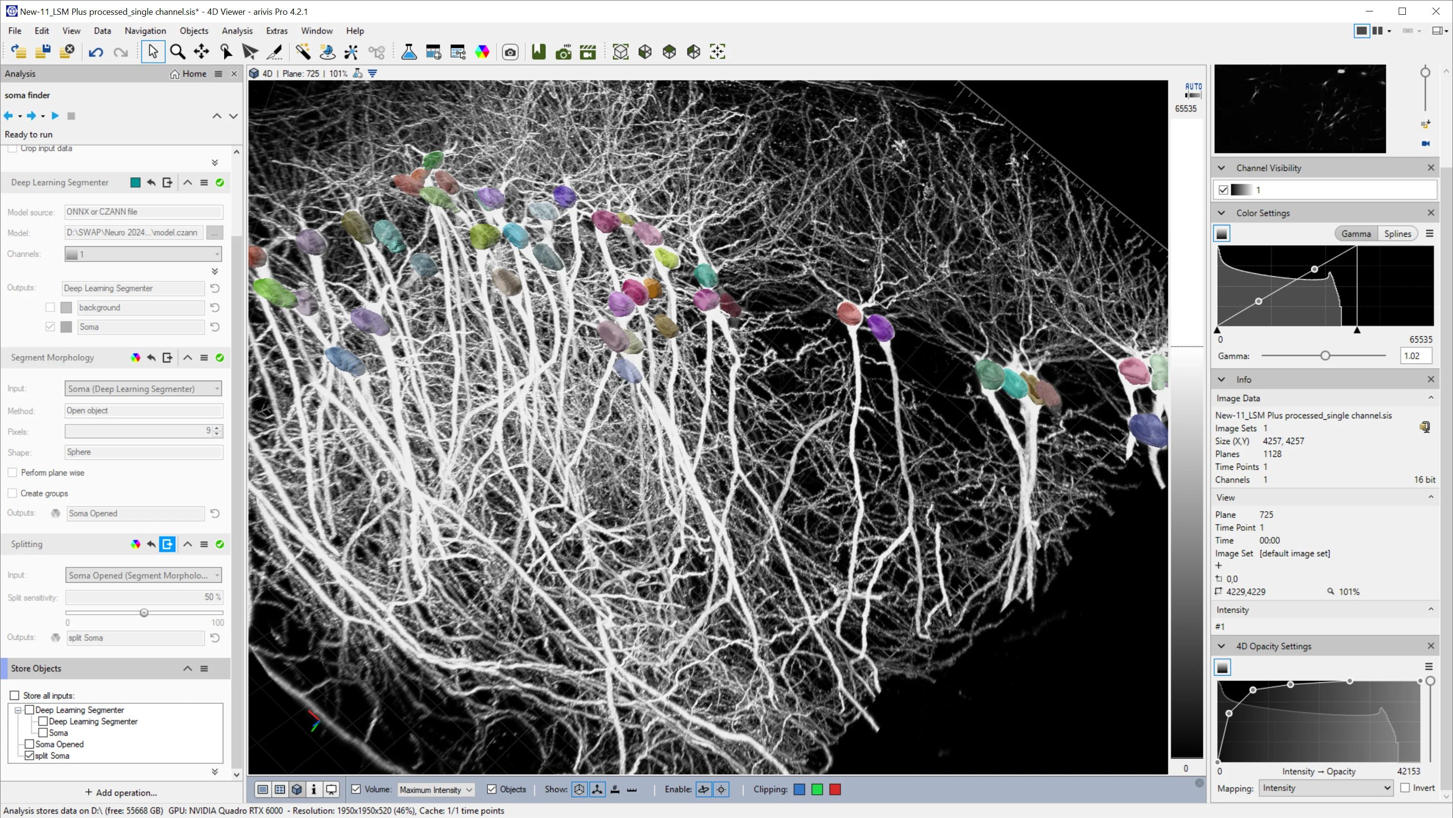Open the analysis flask panel

tap(409, 52)
